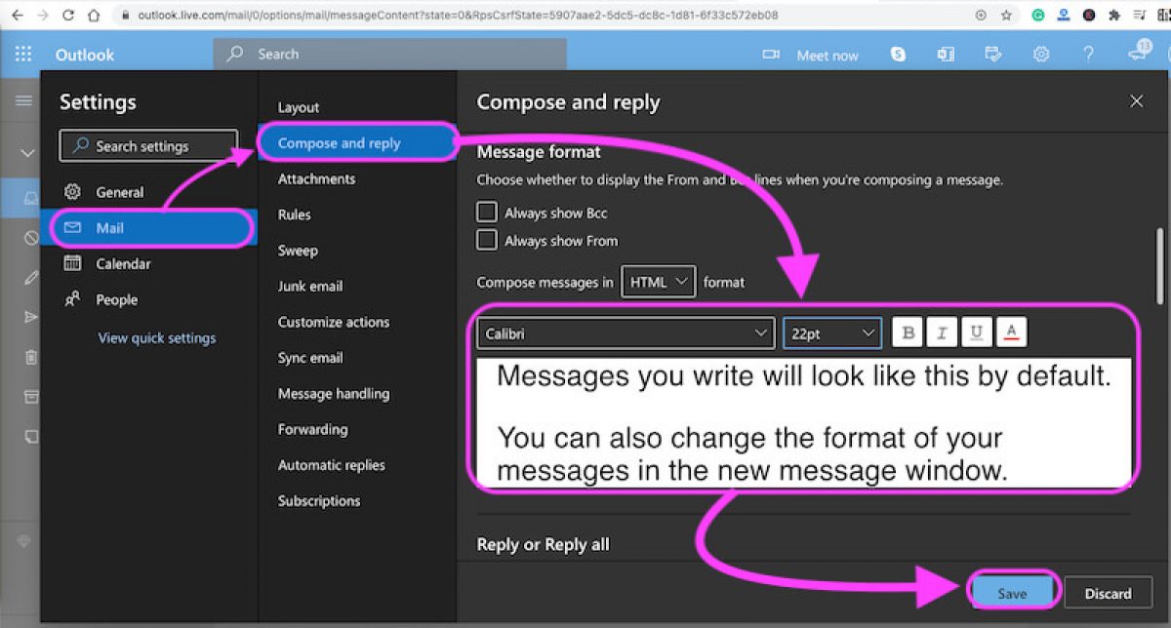The height and width of the screenshot is (628, 1171).
Task: Check the Always show Bcc checkbox
Action: coord(485,212)
